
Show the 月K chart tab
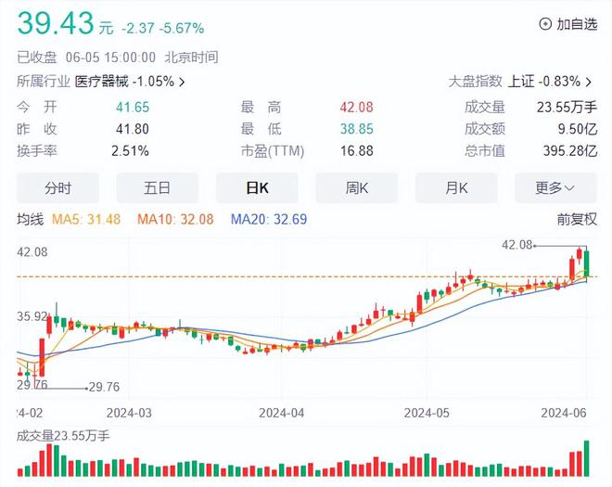456,187
